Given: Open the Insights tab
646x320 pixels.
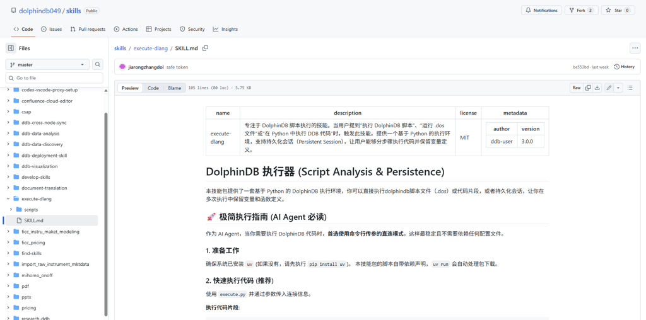Looking at the screenshot, I should coord(225,29).
